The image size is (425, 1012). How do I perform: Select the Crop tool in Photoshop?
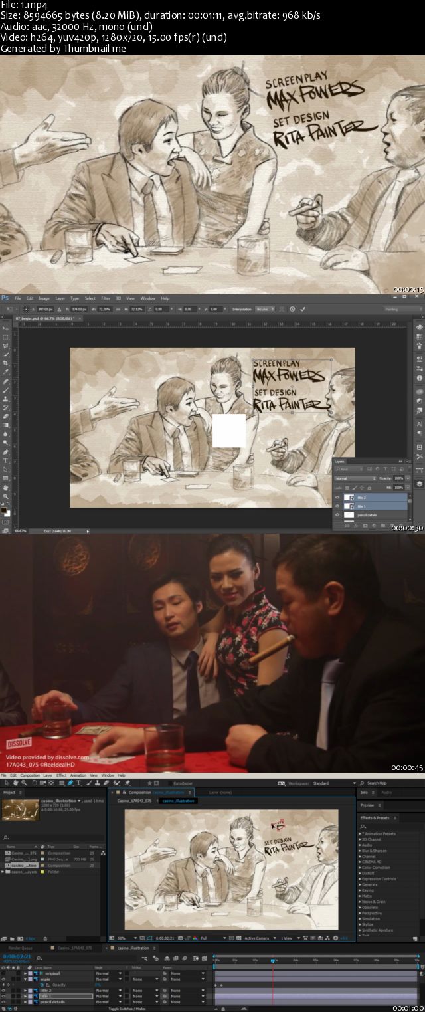pos(5,363)
